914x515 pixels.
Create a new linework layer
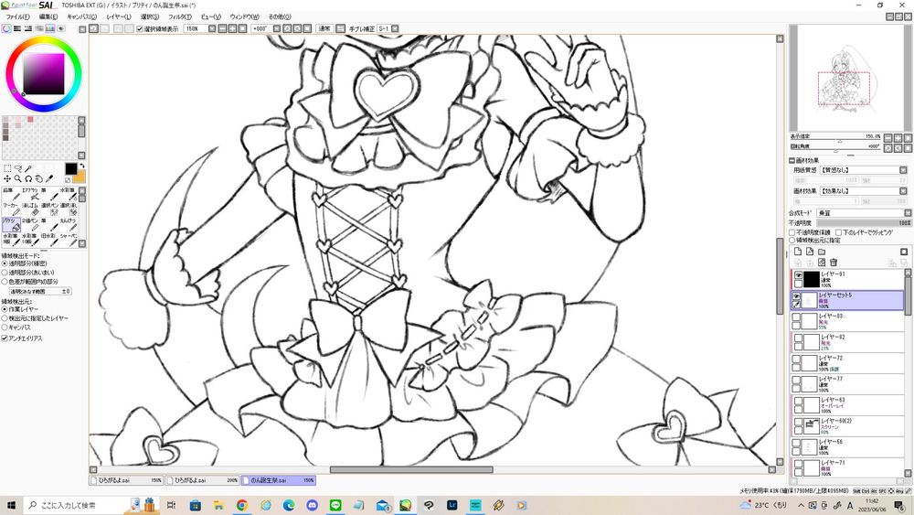pyautogui.click(x=810, y=252)
